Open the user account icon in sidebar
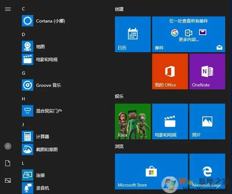The image size is (232, 194). [8, 146]
